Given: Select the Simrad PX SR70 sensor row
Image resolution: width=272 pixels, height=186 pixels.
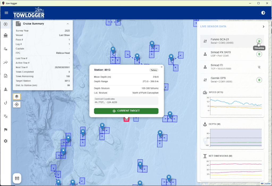Looking at the screenshot, I should pyautogui.click(x=232, y=54).
